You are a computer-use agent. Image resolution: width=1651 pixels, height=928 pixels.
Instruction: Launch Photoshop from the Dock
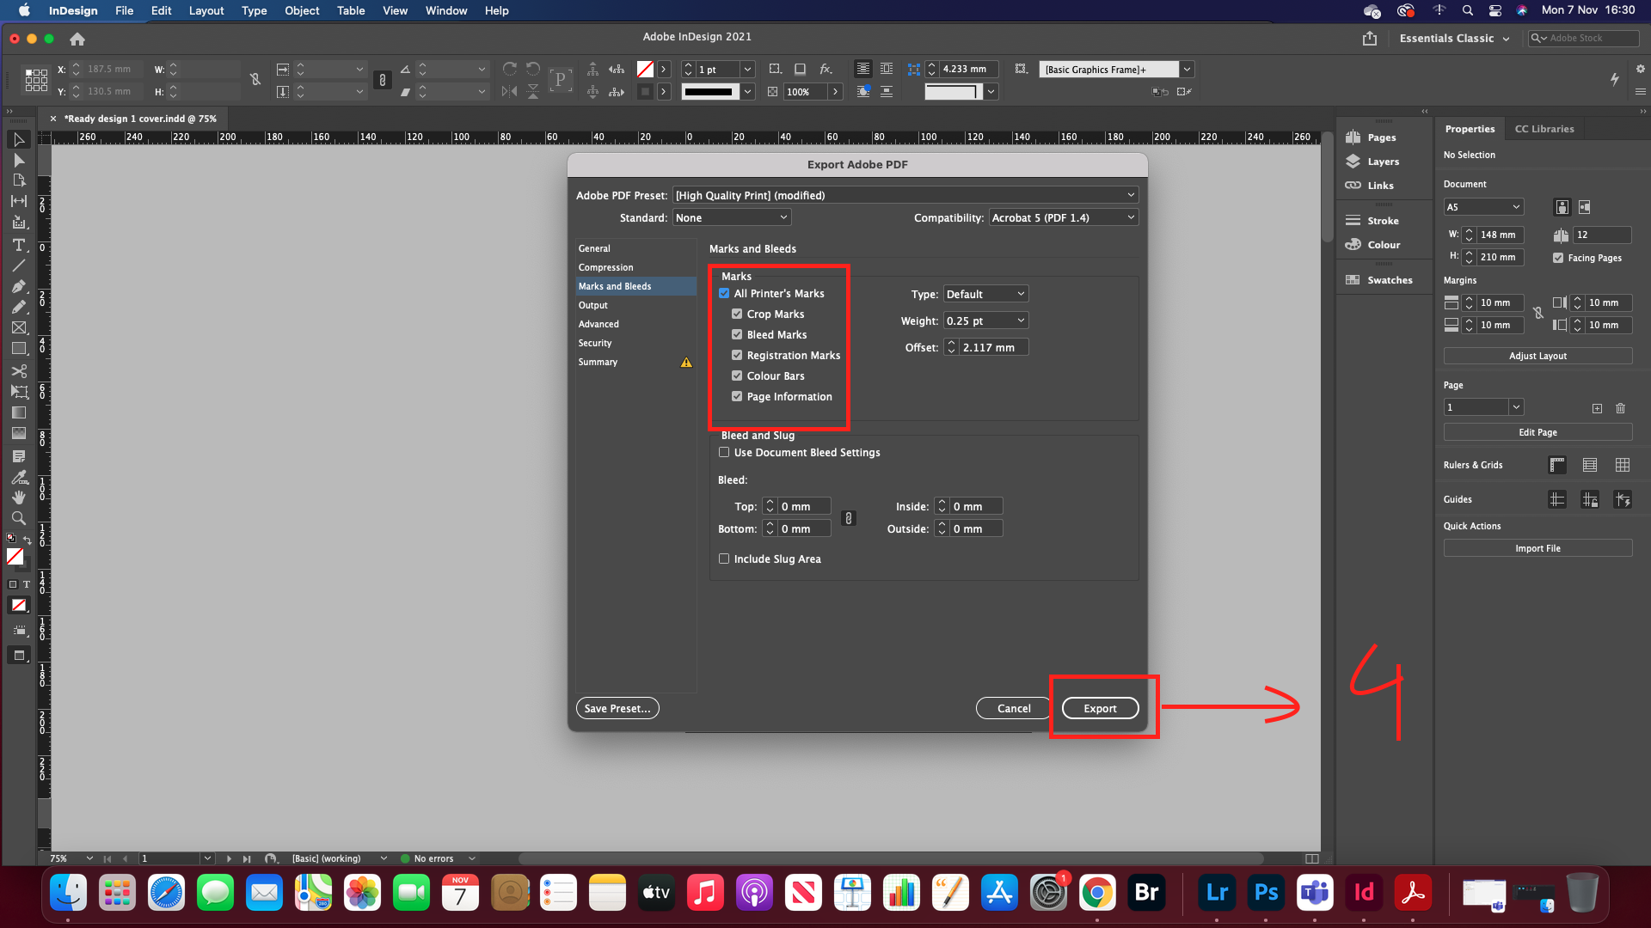click(x=1266, y=893)
